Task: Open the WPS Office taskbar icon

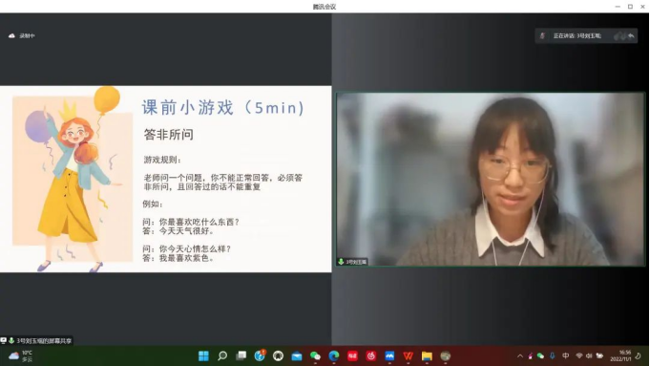Action: pyautogui.click(x=408, y=356)
